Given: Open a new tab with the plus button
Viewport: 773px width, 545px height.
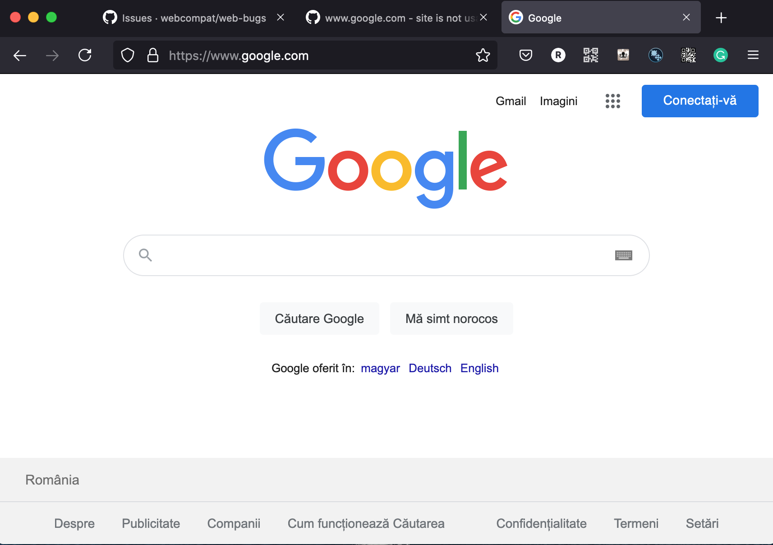Looking at the screenshot, I should tap(721, 18).
